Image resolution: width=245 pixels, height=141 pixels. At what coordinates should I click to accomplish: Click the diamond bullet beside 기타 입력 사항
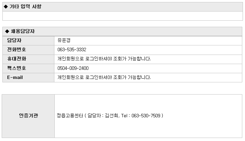click(6, 7)
